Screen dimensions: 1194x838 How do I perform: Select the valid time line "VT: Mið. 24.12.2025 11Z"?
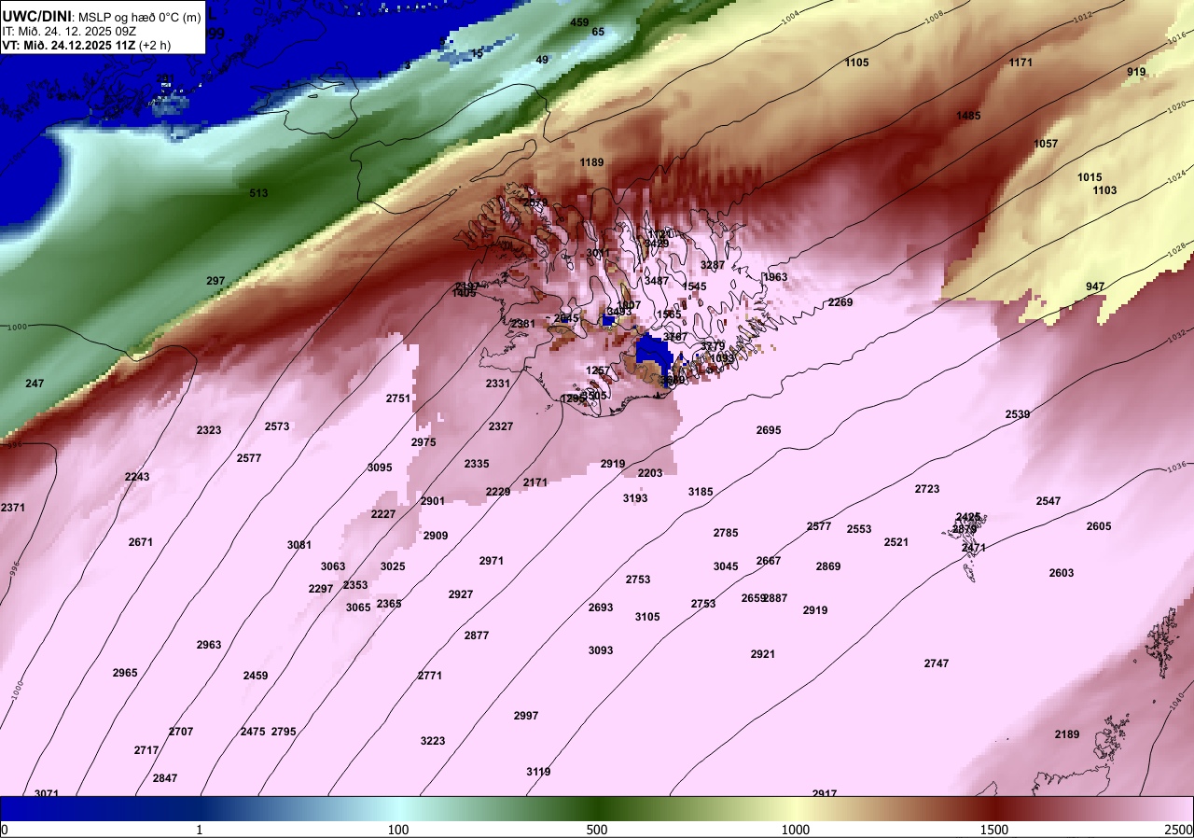(x=70, y=45)
